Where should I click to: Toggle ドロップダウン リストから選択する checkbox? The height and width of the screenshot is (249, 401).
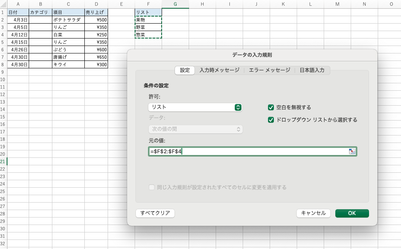coord(271,120)
